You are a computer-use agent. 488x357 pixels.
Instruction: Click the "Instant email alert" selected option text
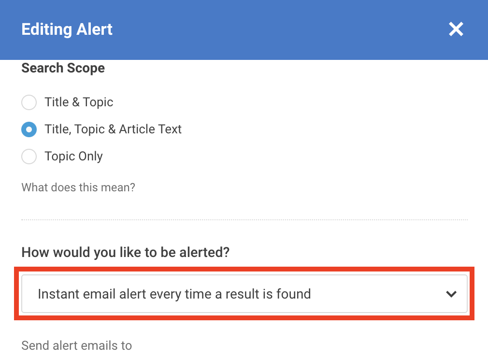[174, 294]
